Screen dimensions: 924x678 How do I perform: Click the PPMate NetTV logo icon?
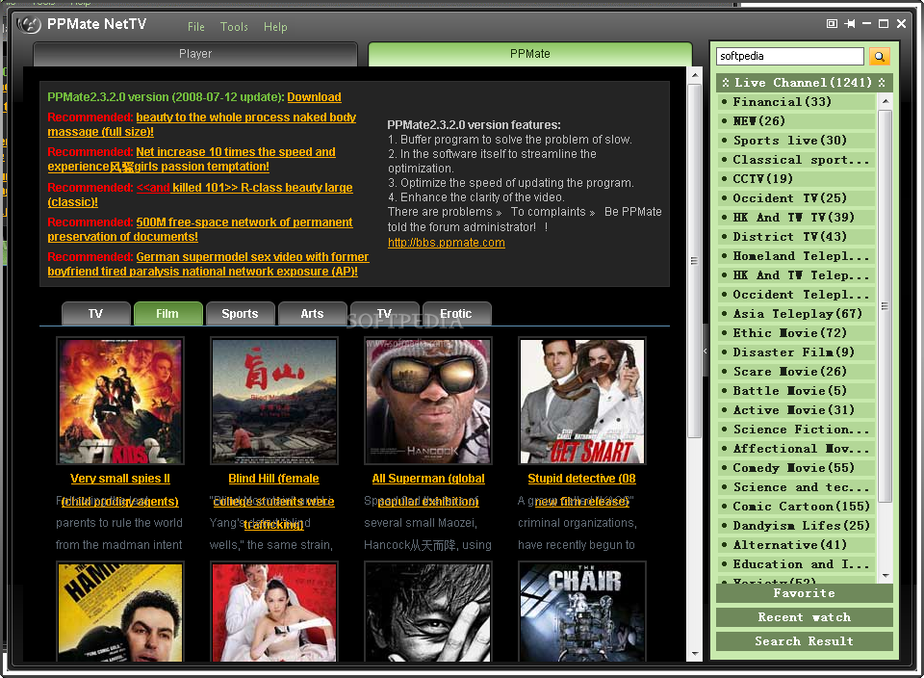pyautogui.click(x=29, y=25)
